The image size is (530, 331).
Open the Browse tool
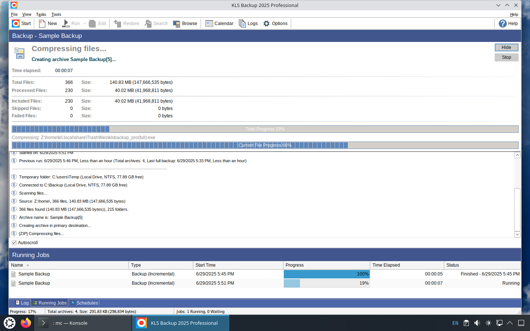point(185,24)
